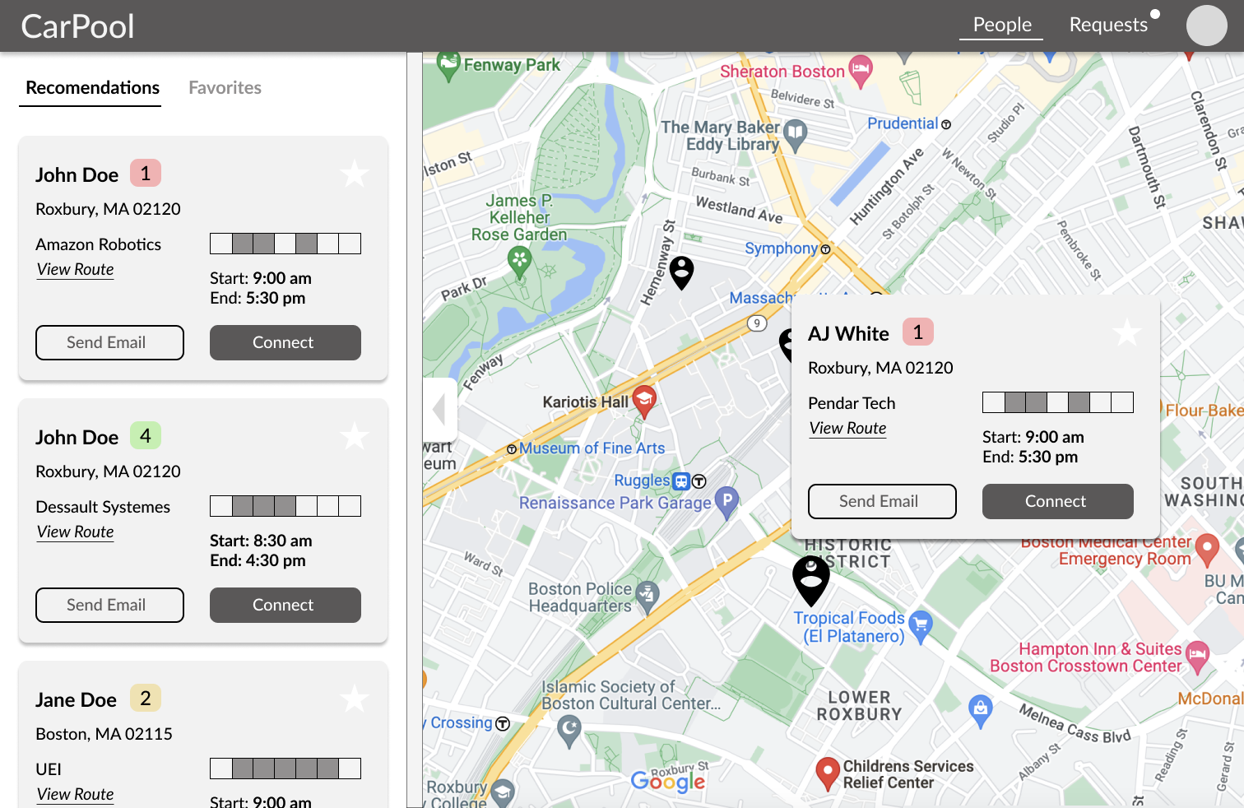Click the yellow 2 badge on Jane Doe
Image resolution: width=1244 pixels, height=808 pixels.
click(x=146, y=698)
